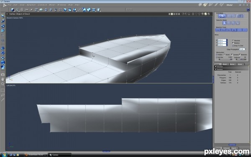Open the Help menu

click(x=77, y=5)
